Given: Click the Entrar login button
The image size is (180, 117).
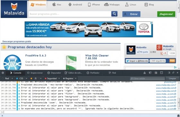Looking at the screenshot, I should click(131, 14).
